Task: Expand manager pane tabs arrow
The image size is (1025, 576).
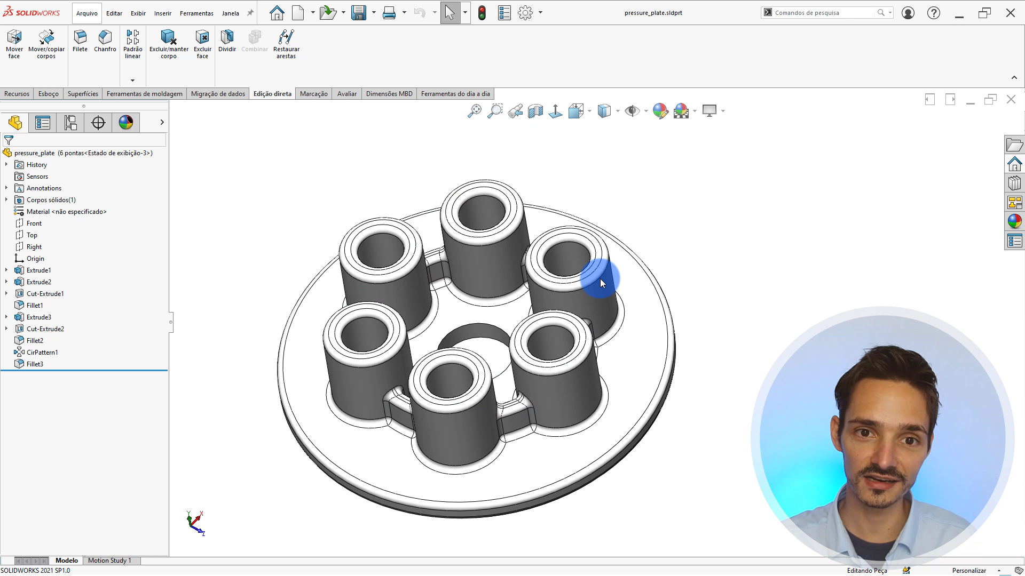Action: [162, 123]
